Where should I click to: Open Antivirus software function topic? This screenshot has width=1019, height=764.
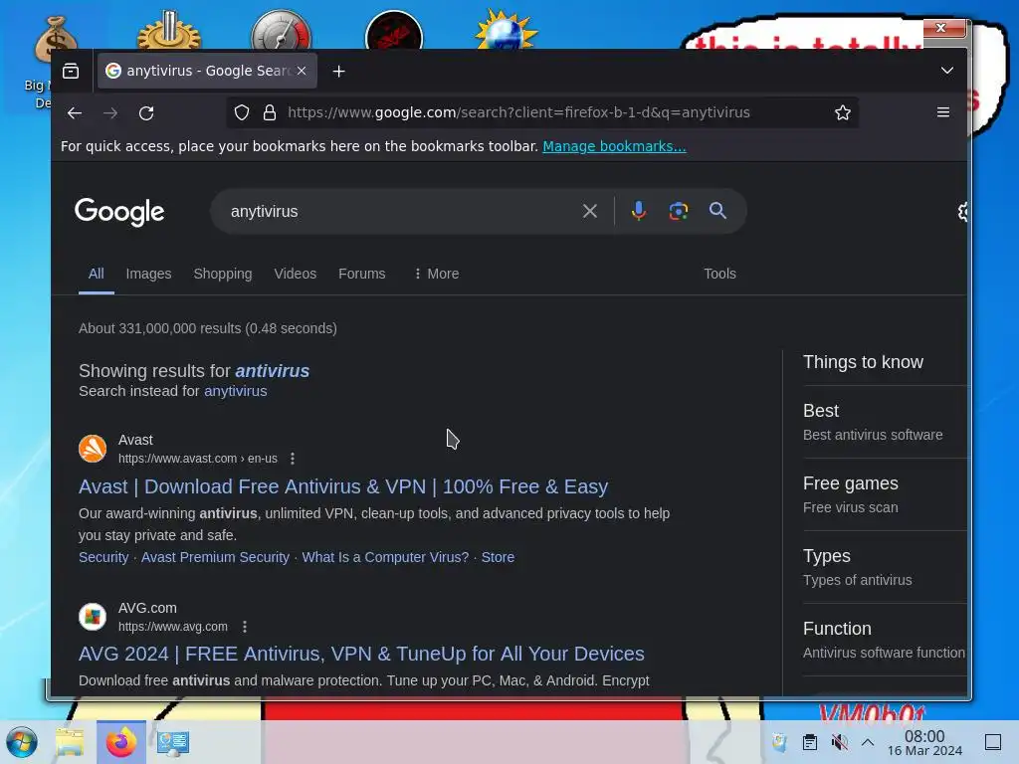click(x=884, y=641)
